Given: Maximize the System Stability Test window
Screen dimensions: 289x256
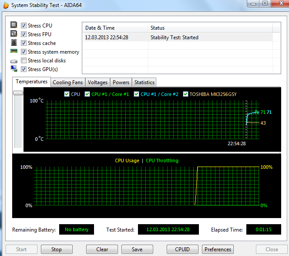Looking at the screenshot, I should pos(265,3).
